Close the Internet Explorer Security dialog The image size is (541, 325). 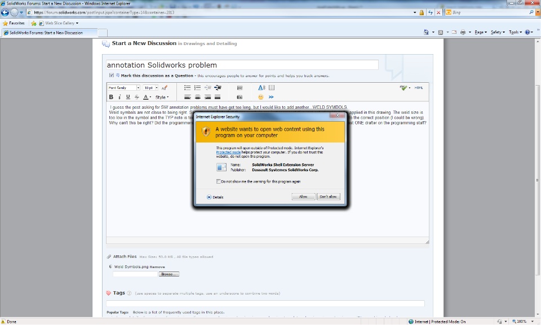[338, 115]
